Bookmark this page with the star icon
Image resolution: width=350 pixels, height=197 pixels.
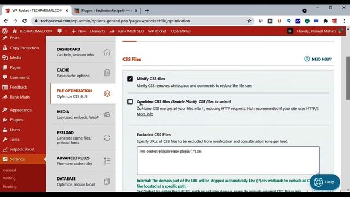[249, 21]
